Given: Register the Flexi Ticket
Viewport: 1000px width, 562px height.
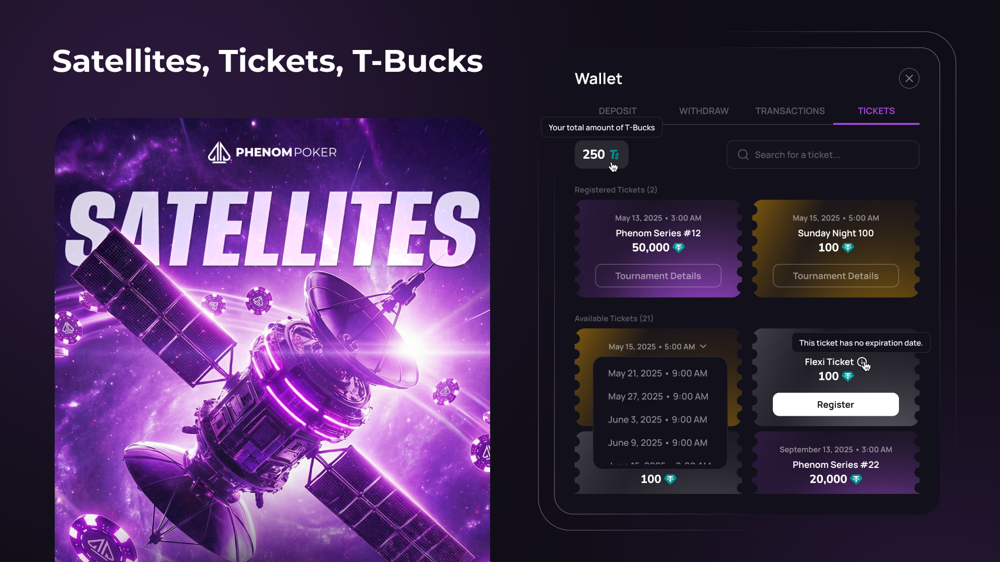Looking at the screenshot, I should click(835, 404).
